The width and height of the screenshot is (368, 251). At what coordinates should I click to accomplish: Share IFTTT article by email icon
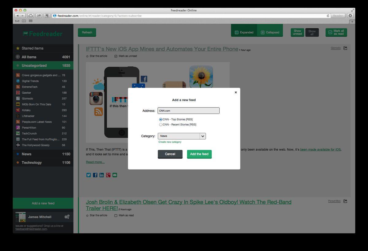tap(115, 175)
